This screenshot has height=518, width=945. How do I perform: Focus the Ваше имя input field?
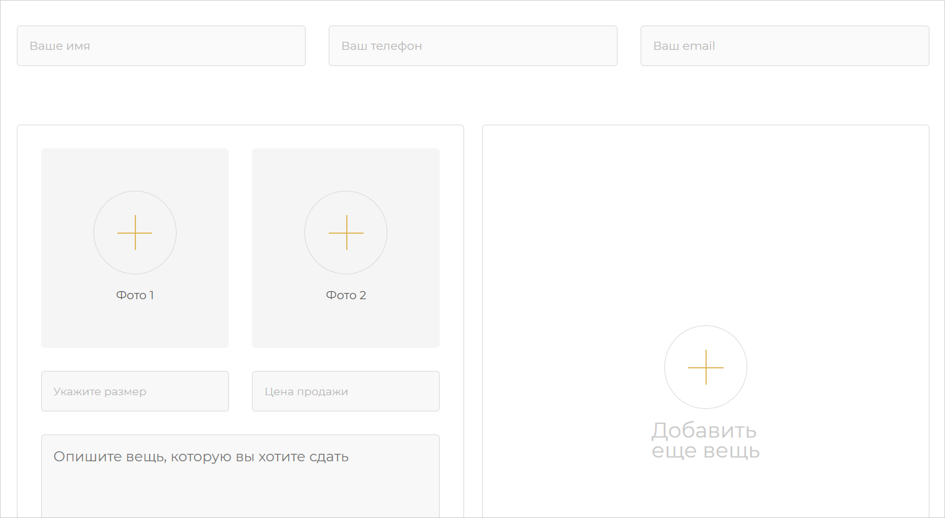(161, 46)
